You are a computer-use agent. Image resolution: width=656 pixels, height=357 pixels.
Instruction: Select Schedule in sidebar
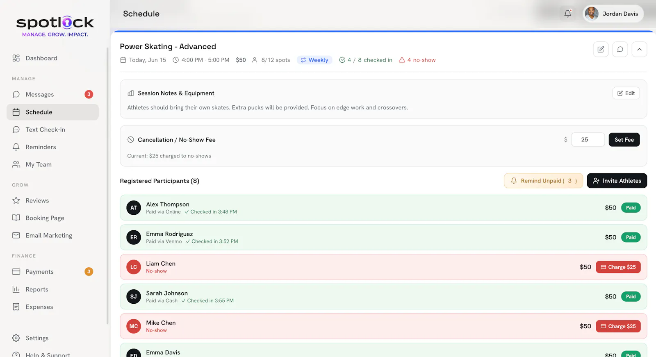coord(52,112)
